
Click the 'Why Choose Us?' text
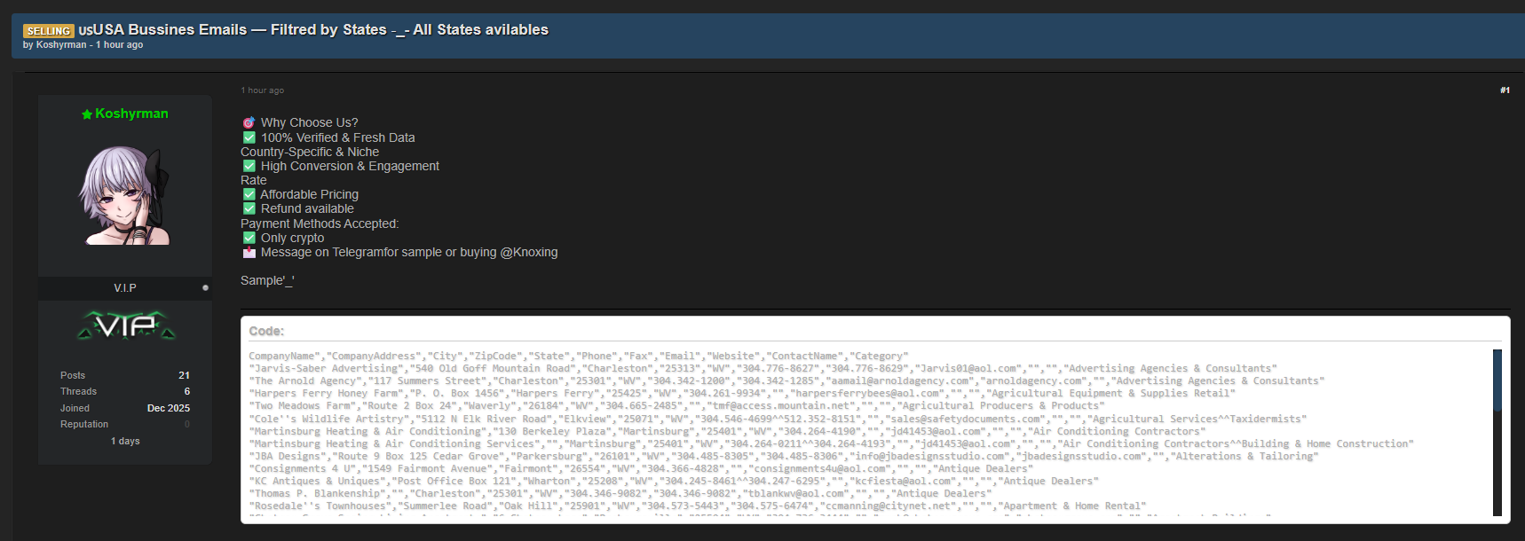pos(310,123)
